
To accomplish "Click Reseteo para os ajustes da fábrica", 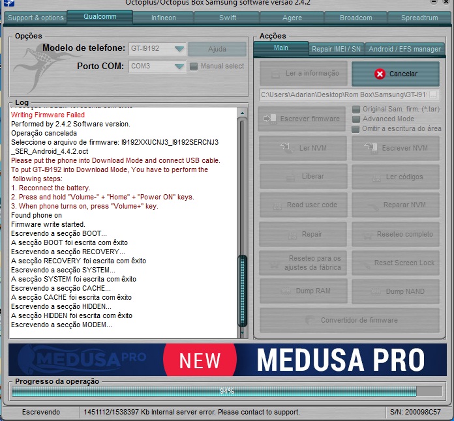I will pyautogui.click(x=303, y=263).
